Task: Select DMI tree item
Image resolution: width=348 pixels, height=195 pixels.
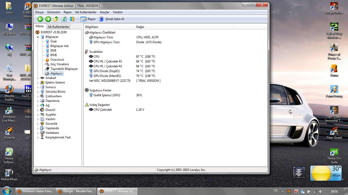Action: (x=53, y=51)
